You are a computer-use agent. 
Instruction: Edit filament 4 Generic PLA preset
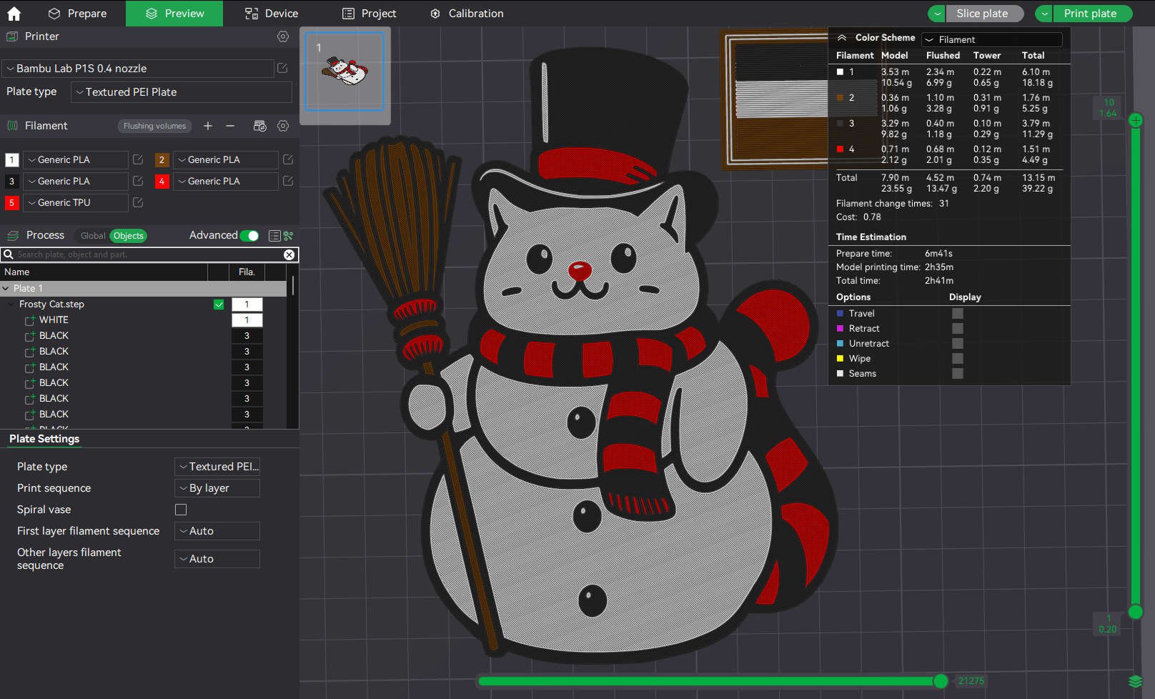click(x=288, y=181)
